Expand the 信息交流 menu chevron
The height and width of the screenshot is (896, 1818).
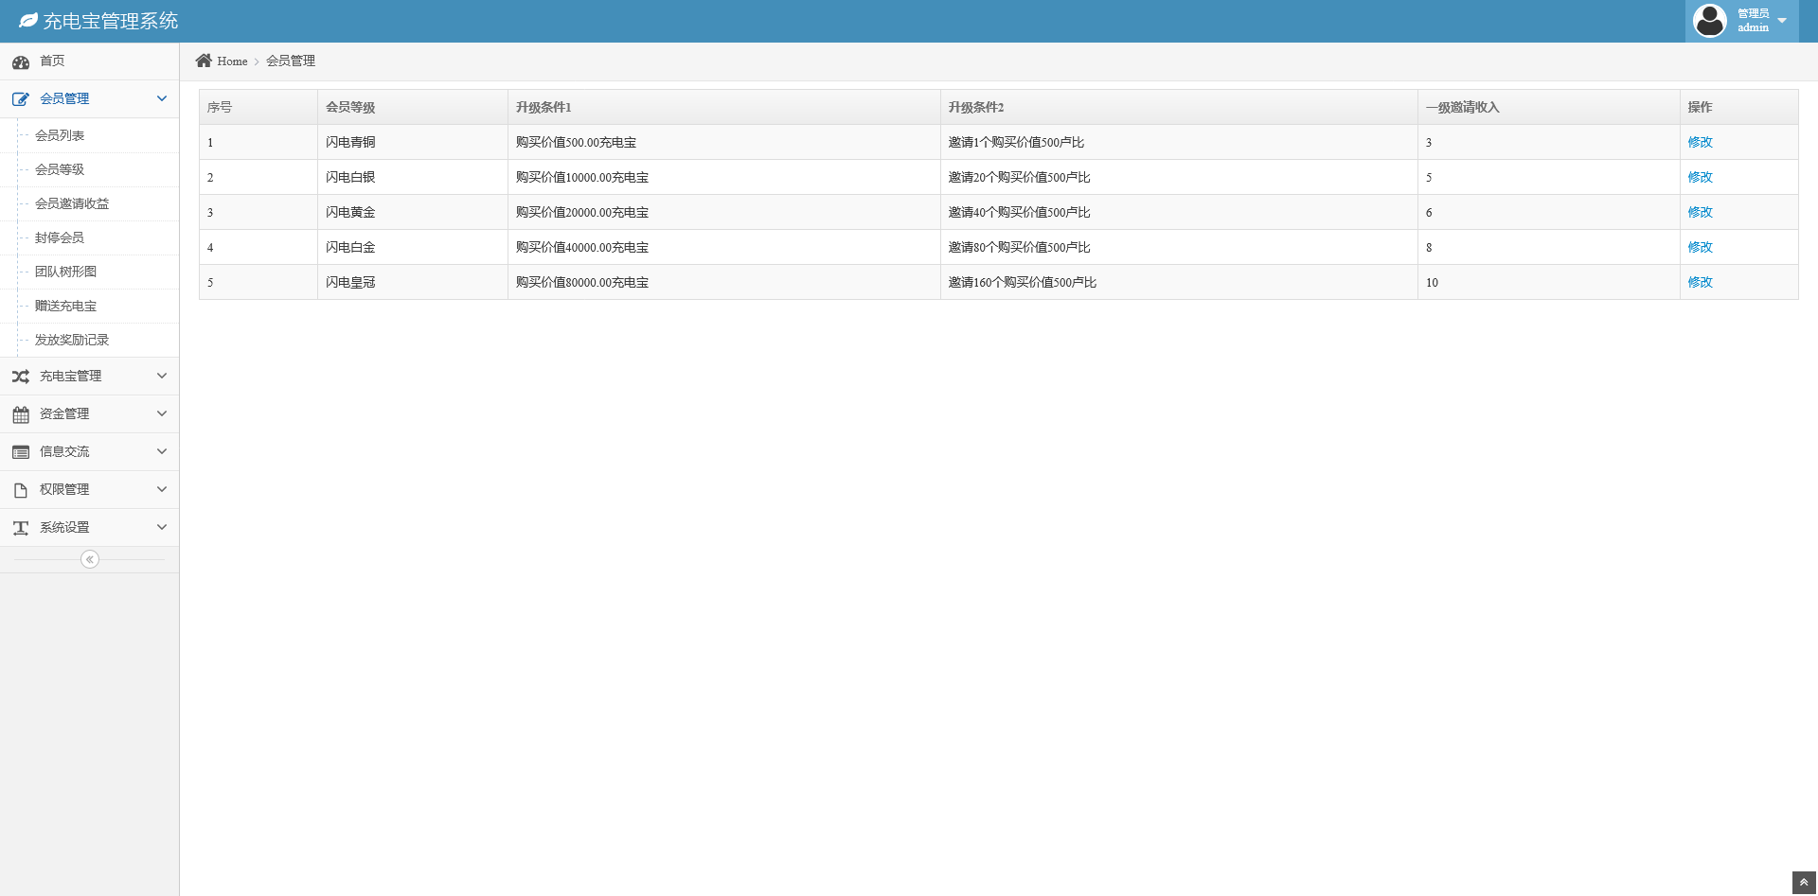162,451
